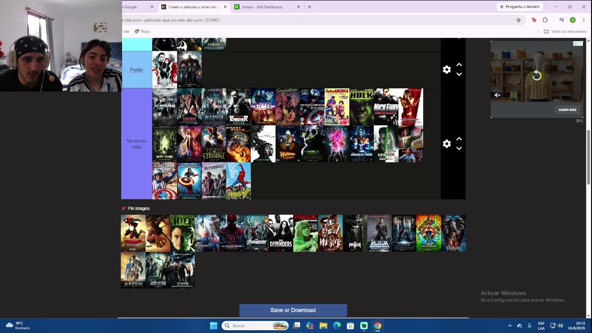
Task: Open the green Chrome profile avatar
Action: point(573,20)
